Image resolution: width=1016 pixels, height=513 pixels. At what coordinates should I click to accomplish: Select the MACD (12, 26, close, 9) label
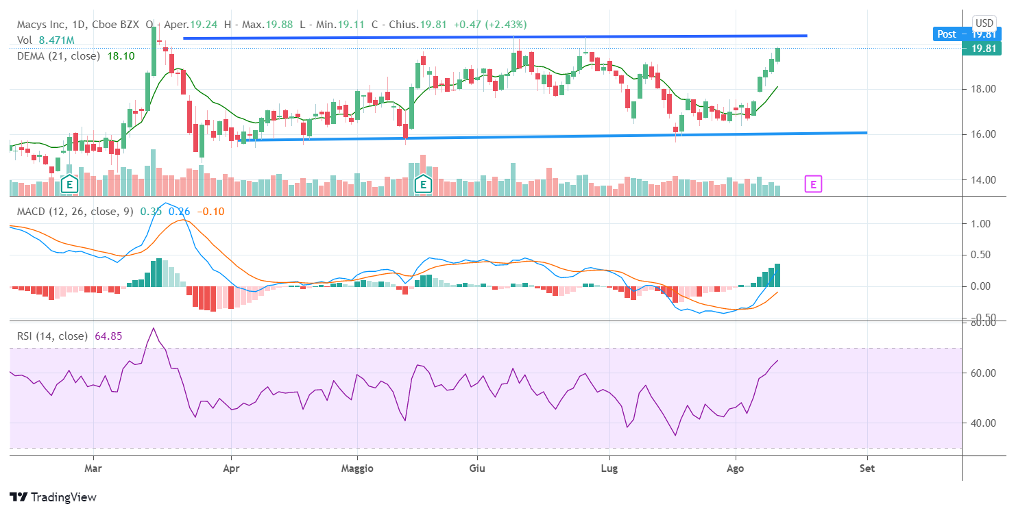coord(75,212)
